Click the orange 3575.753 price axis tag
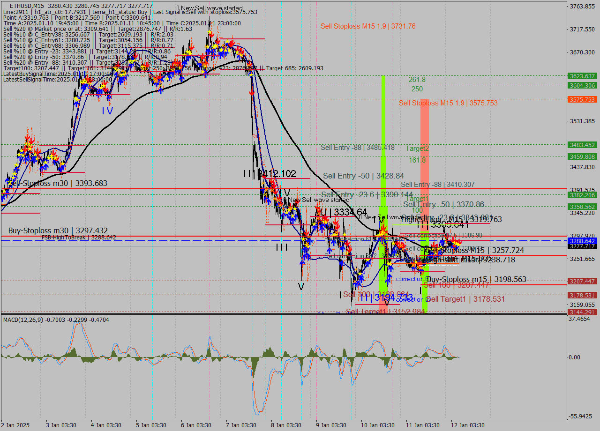Image resolution: width=600 pixels, height=431 pixels. click(582, 99)
